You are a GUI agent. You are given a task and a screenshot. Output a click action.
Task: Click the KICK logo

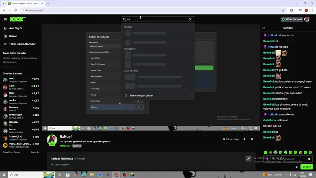18,19
